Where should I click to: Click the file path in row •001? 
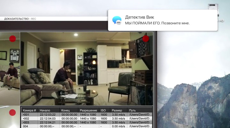click(x=141, y=115)
